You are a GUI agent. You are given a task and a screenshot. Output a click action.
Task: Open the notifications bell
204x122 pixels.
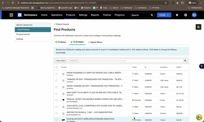(x=177, y=15)
